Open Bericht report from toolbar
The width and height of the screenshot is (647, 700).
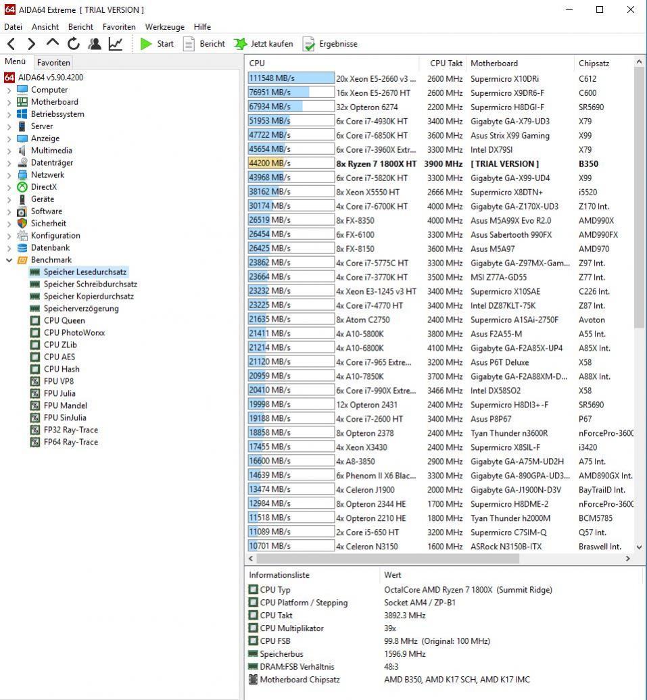pyautogui.click(x=204, y=44)
